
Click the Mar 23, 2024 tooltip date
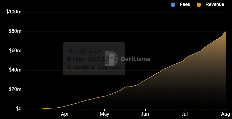point(84,51)
